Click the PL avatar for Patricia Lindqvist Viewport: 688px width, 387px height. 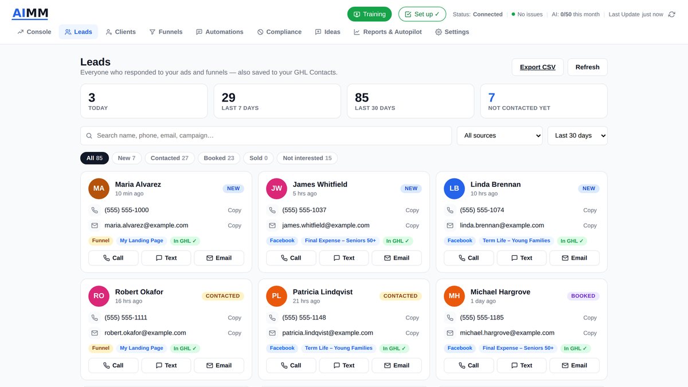click(x=276, y=296)
